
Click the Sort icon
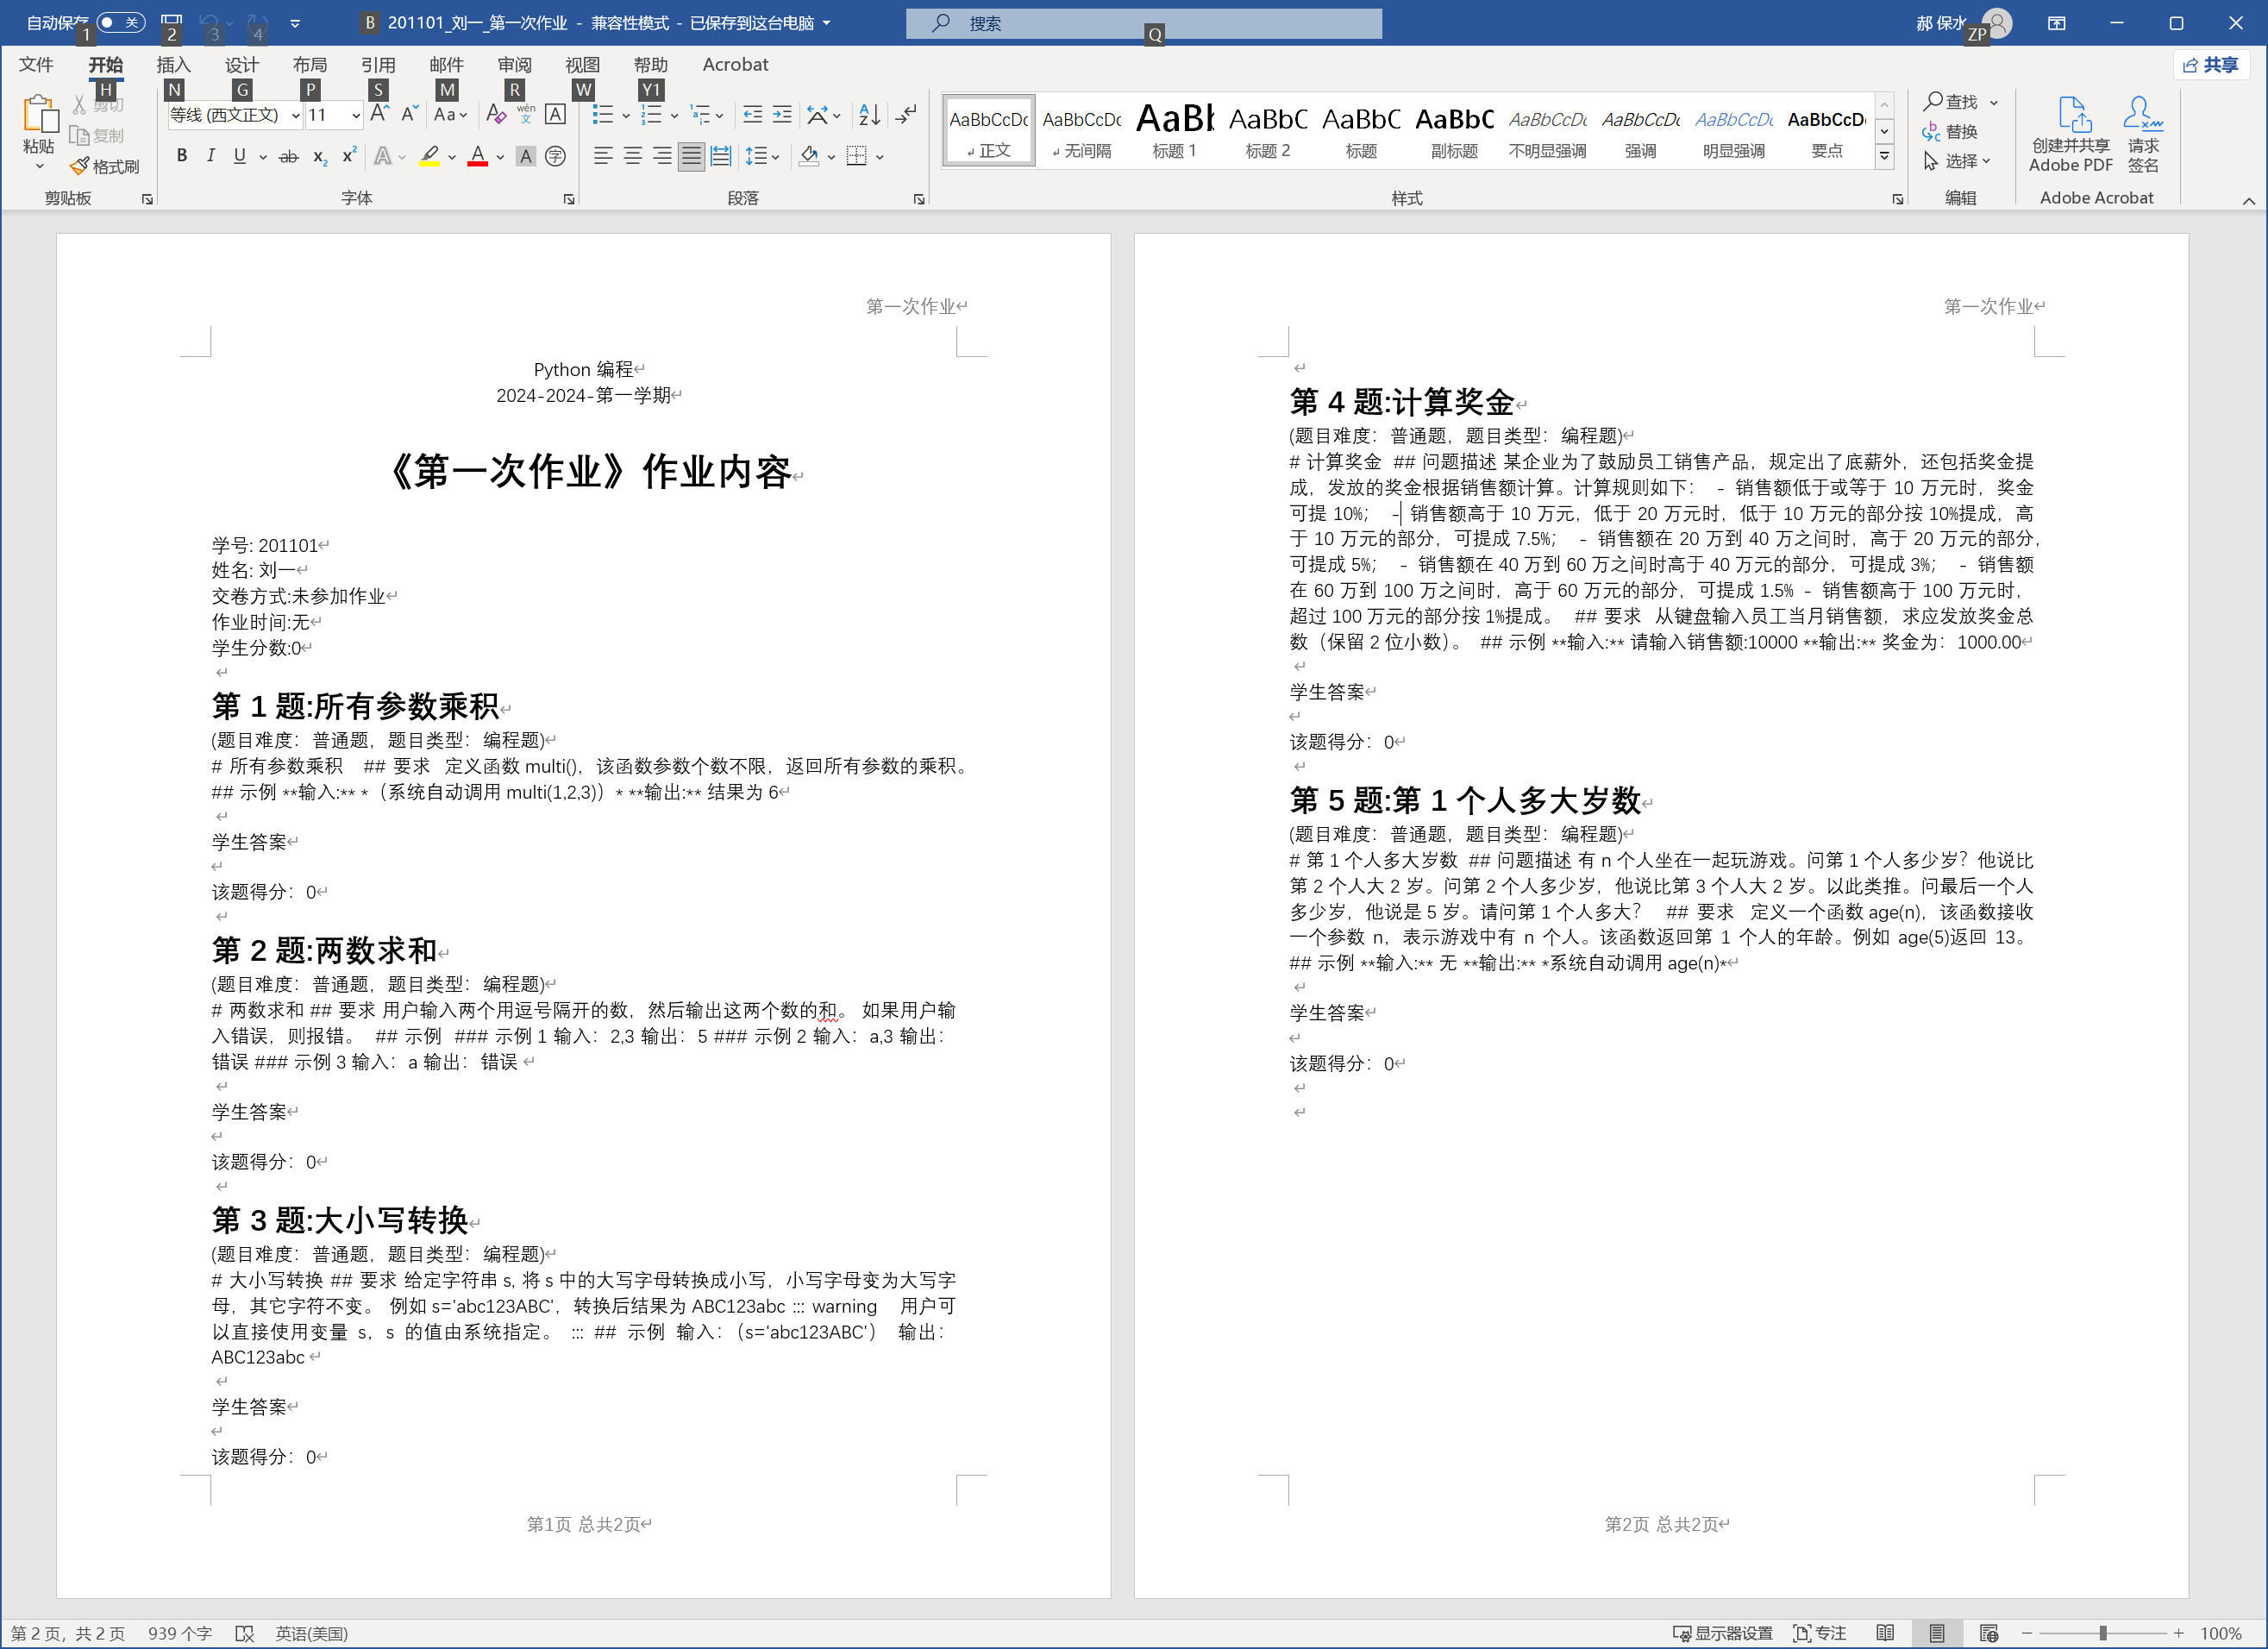870,114
